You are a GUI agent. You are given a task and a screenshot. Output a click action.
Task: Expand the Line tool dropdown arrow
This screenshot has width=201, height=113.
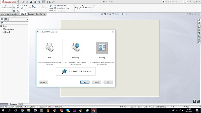coord(16,6)
